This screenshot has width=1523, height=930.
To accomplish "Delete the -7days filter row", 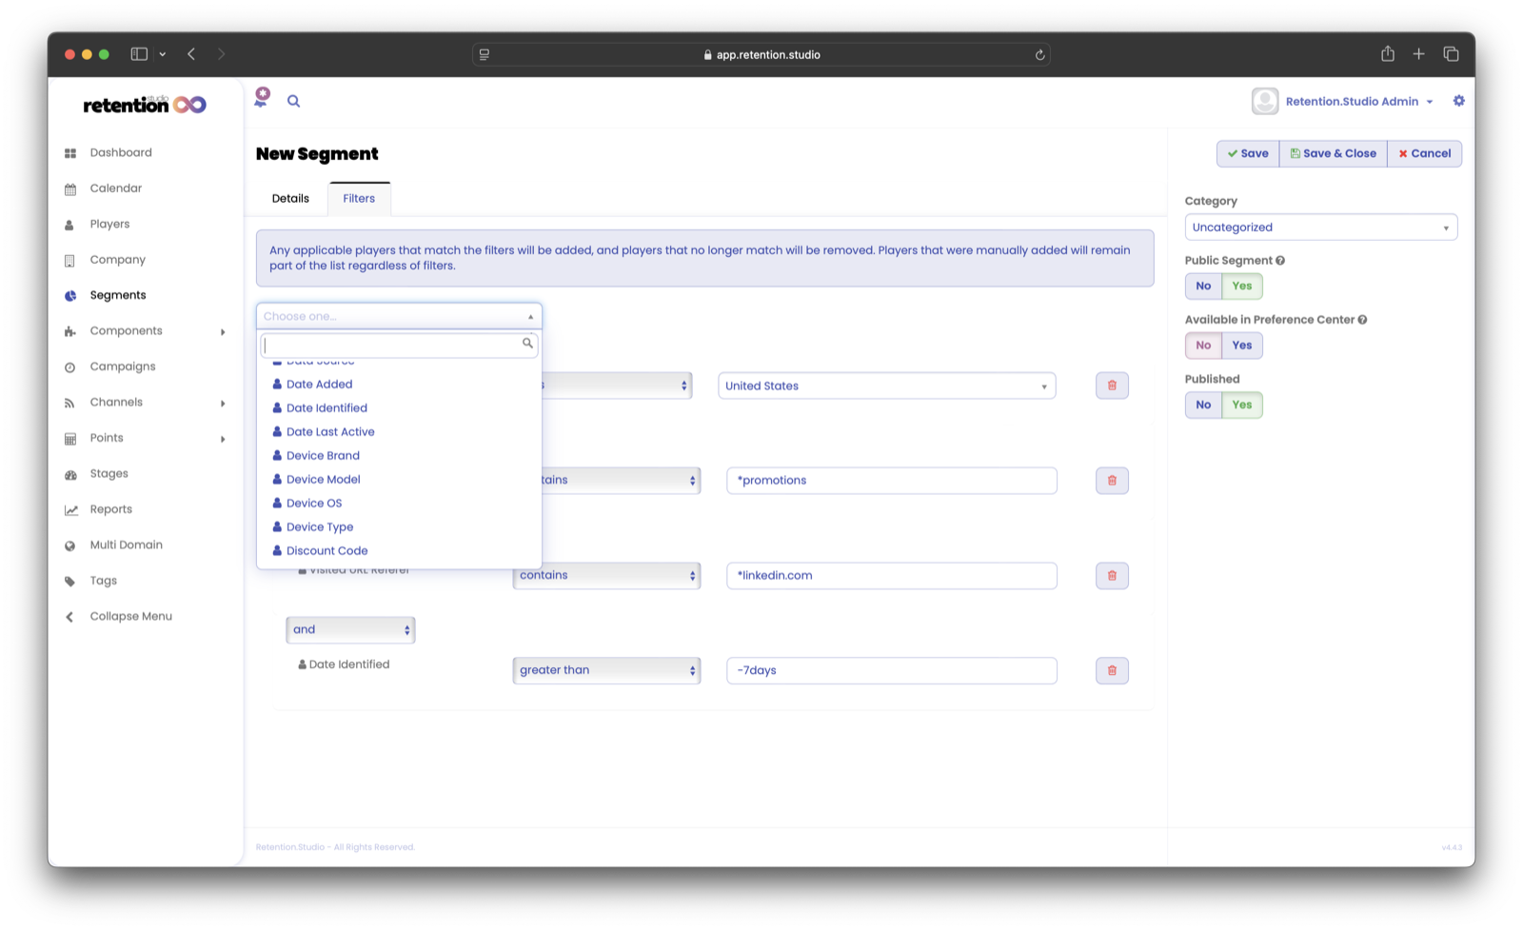I will (x=1112, y=671).
